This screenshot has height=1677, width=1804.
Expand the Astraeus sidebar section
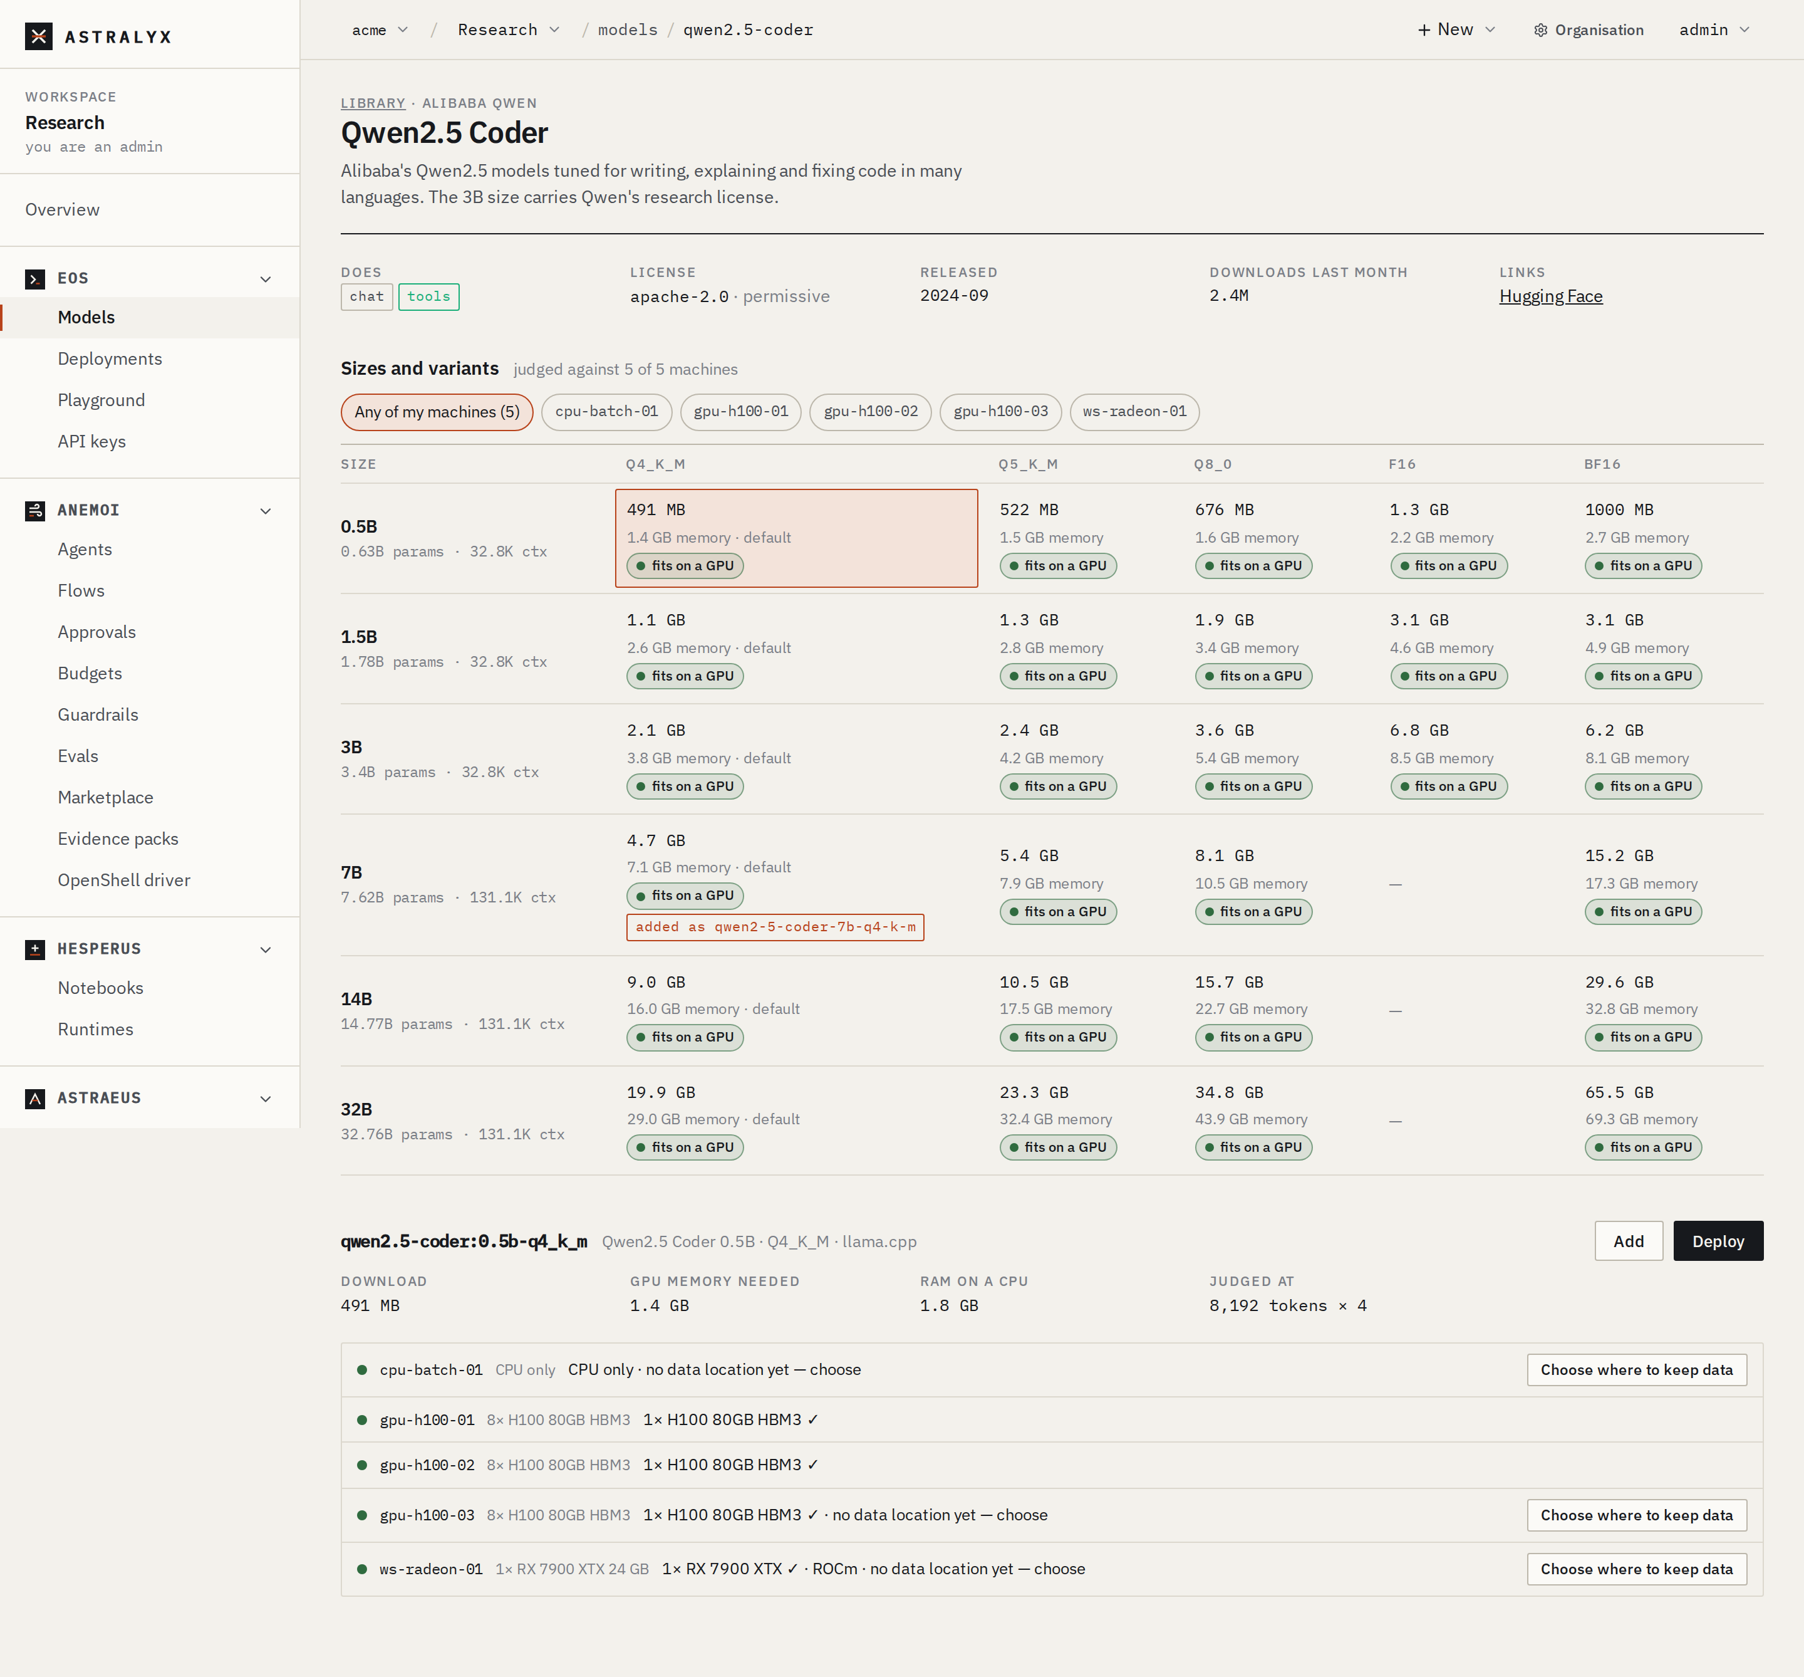pyautogui.click(x=266, y=1098)
